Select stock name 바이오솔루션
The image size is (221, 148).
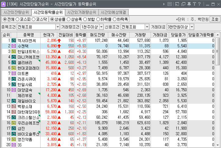pos(29,134)
